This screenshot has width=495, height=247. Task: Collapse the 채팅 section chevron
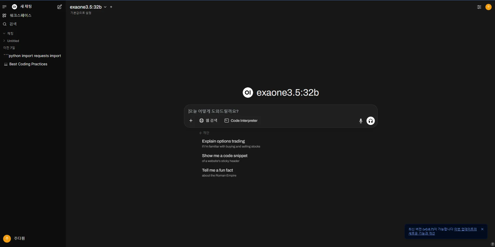(x=4, y=33)
